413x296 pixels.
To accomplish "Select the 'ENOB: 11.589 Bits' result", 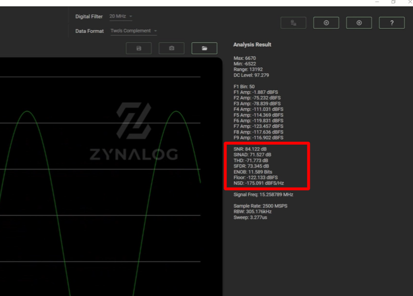I will pyautogui.click(x=253, y=172).
